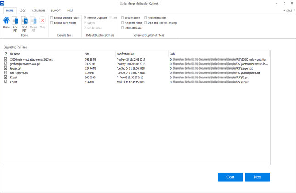This screenshot has height=193, width=296.
Task: Enable the Recipient Name criteria
Action: click(123, 23)
